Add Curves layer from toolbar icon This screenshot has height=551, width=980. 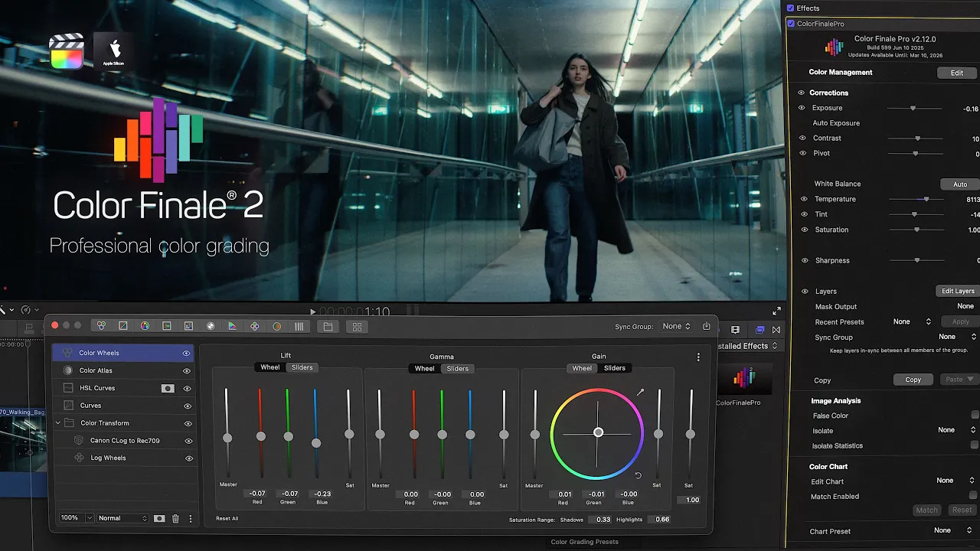pyautogui.click(x=122, y=326)
